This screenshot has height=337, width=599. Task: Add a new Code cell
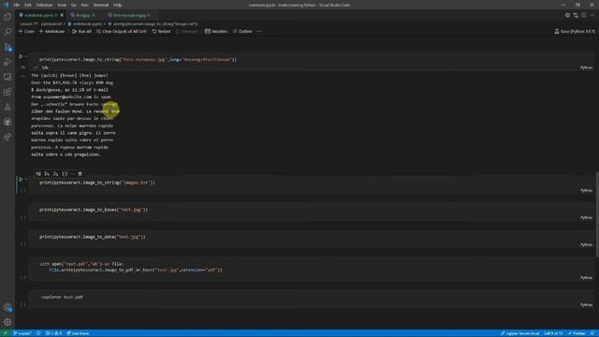(x=26, y=31)
